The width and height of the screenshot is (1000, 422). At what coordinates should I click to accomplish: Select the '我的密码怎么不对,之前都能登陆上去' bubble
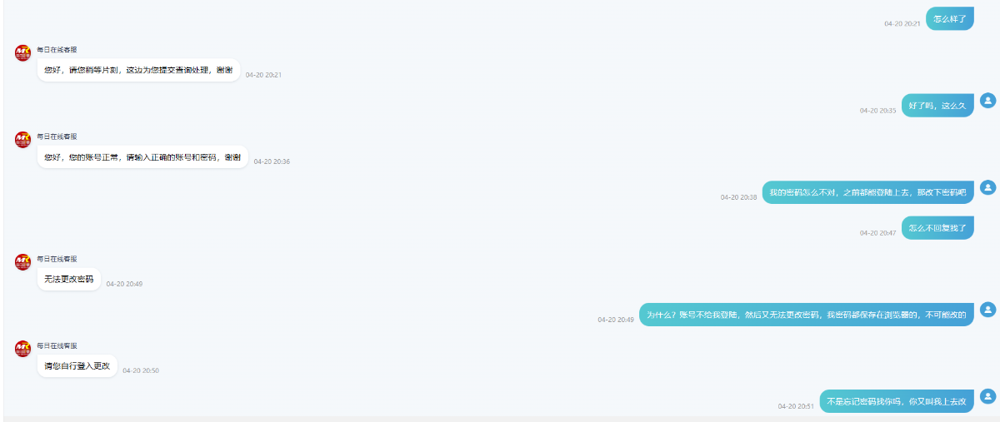(x=867, y=192)
